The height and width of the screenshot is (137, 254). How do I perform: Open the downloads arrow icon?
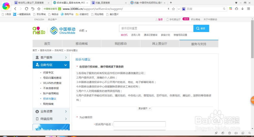(243, 9)
